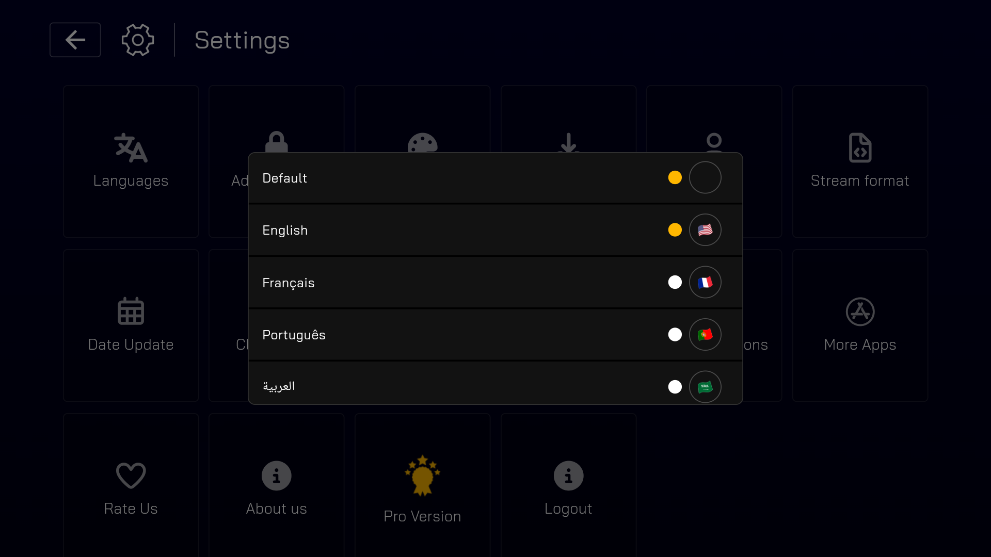
Task: Click the United States flag icon
Action: click(x=705, y=230)
